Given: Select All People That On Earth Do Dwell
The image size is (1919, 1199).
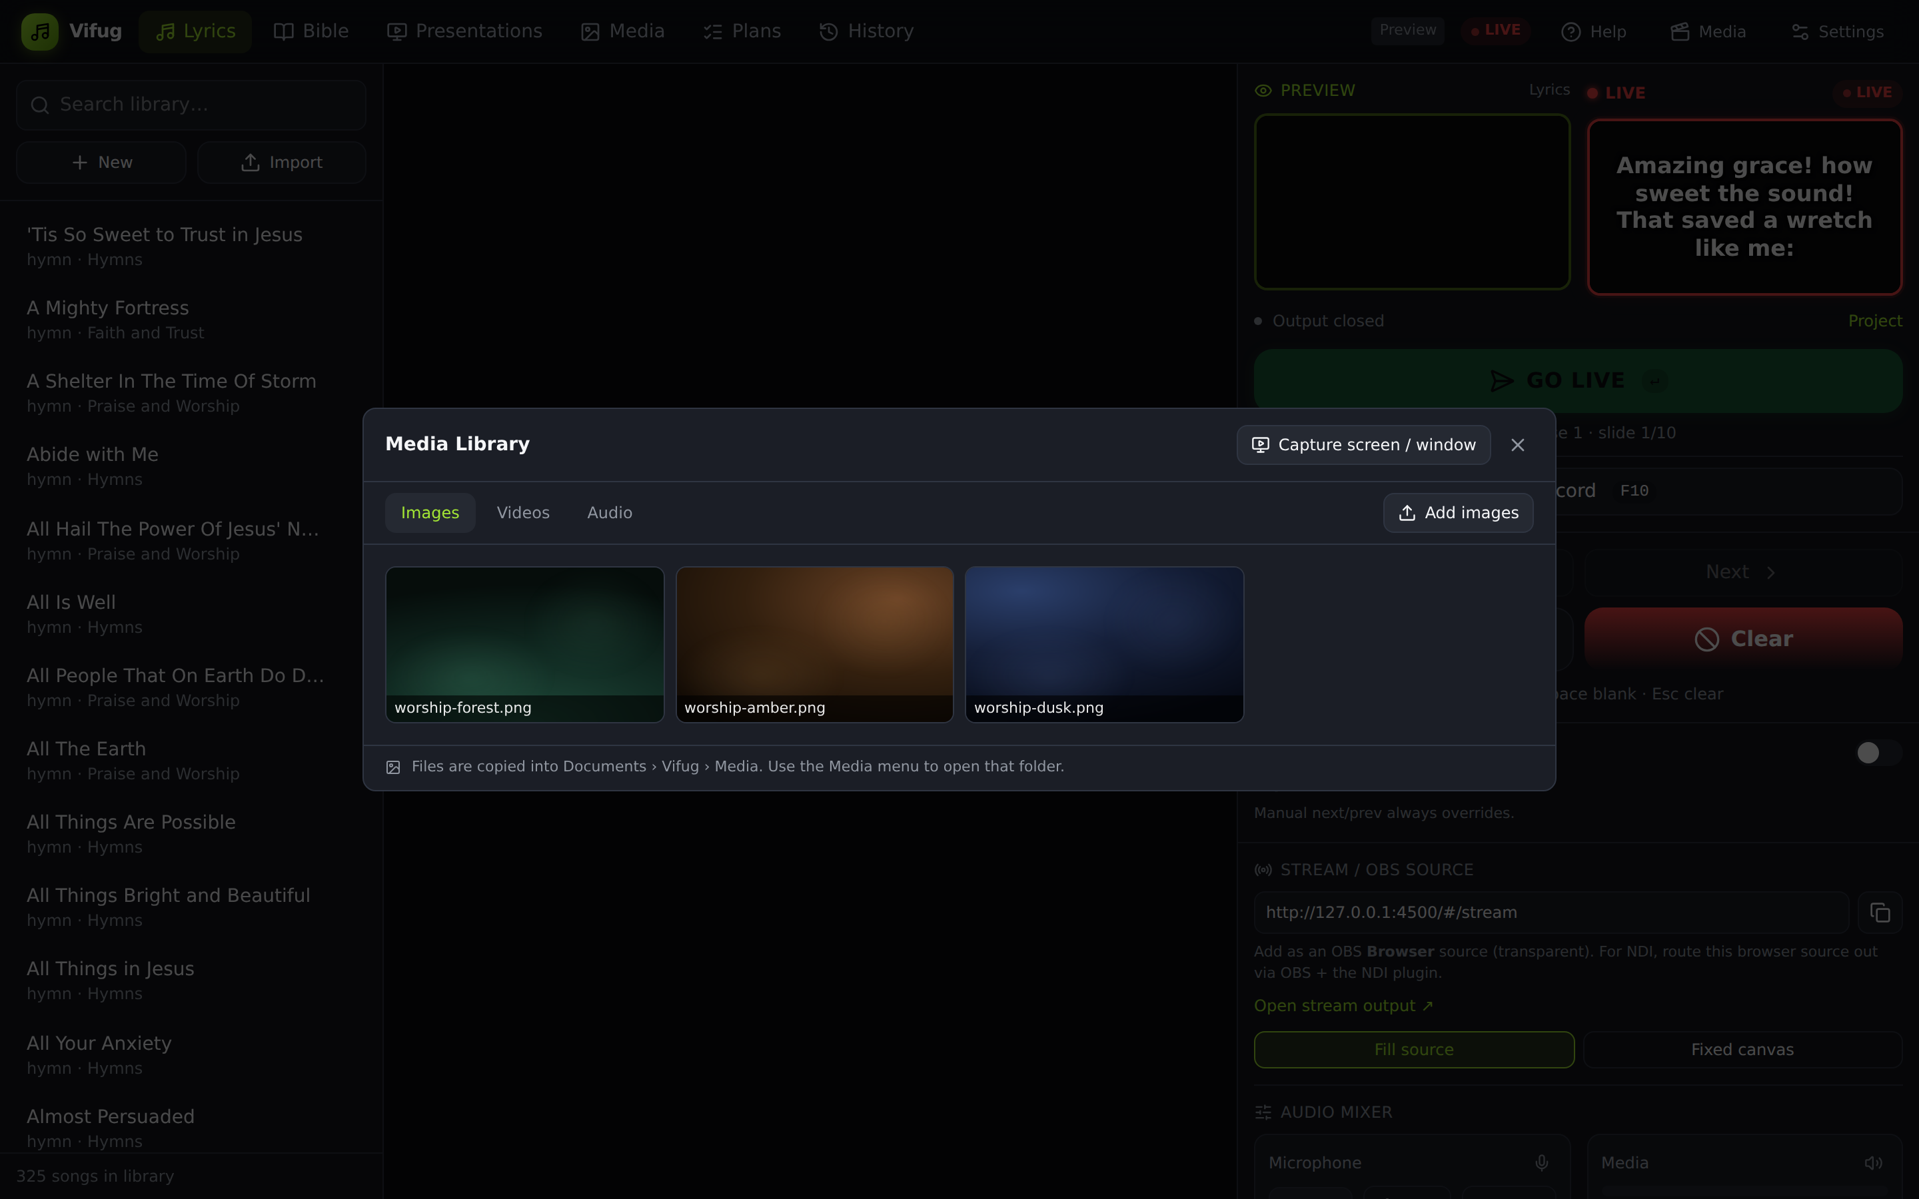Looking at the screenshot, I should [191, 687].
